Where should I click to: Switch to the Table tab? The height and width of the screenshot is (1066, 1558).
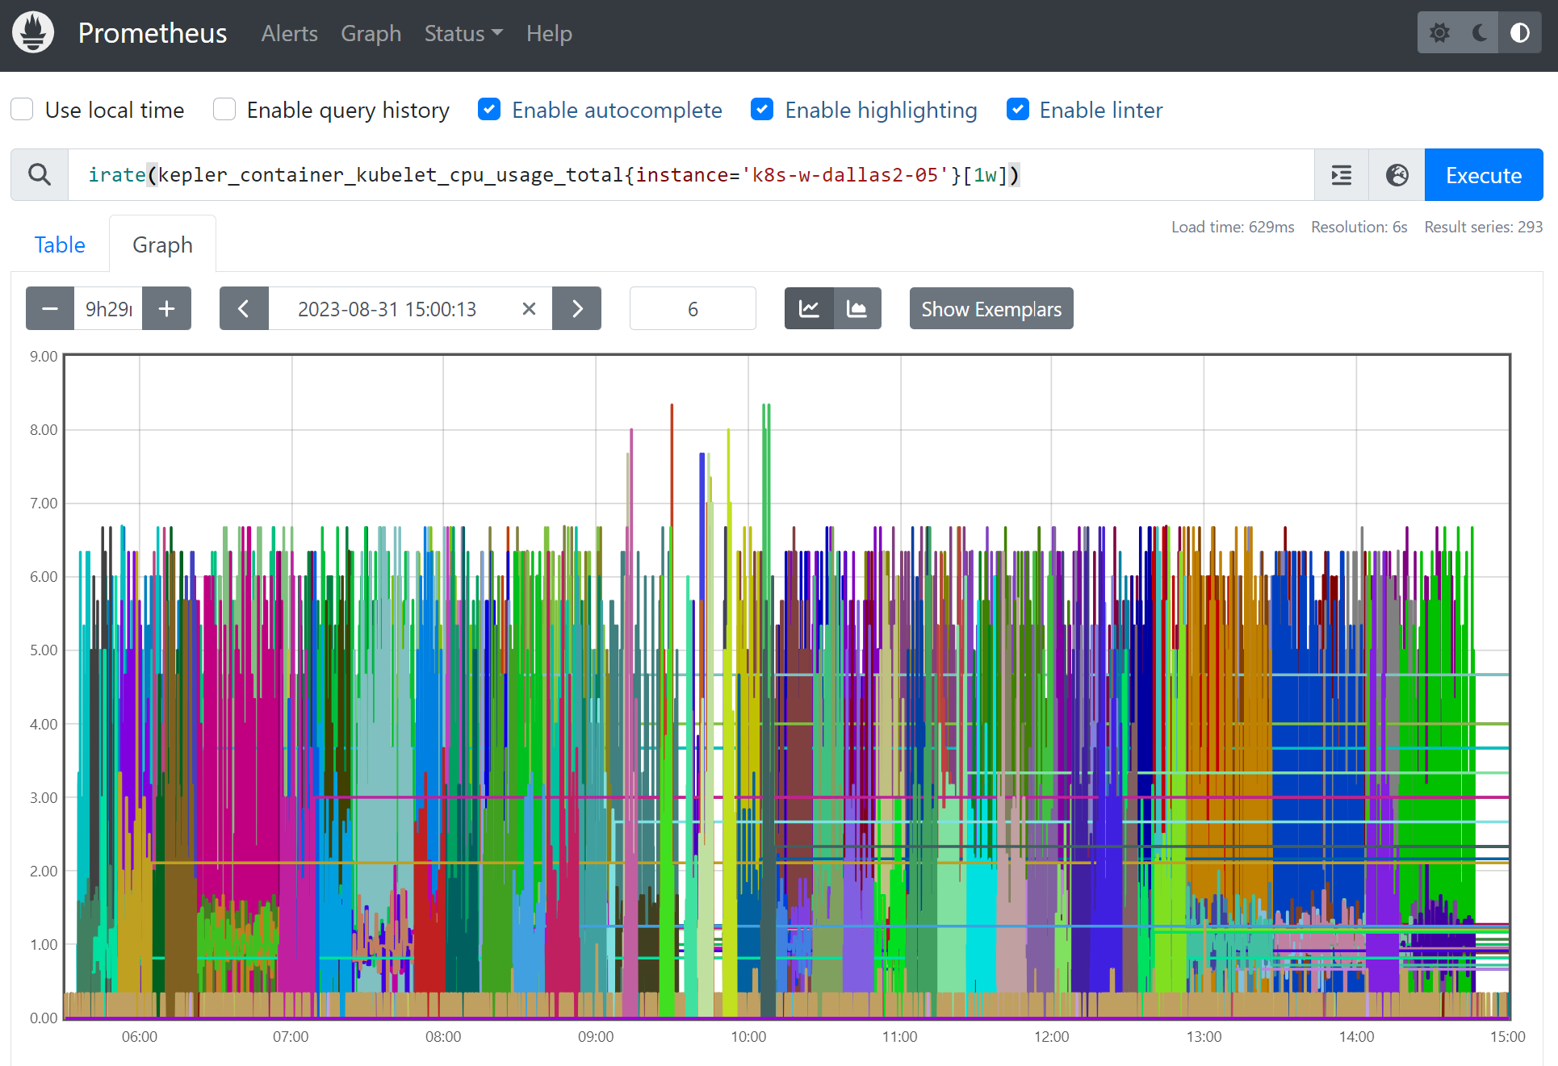click(59, 245)
